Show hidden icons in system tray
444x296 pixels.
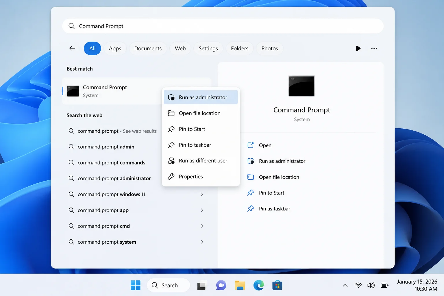[x=345, y=285]
